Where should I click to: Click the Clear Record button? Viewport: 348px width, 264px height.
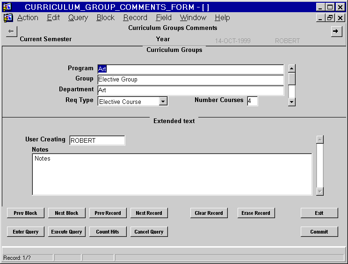point(209,213)
